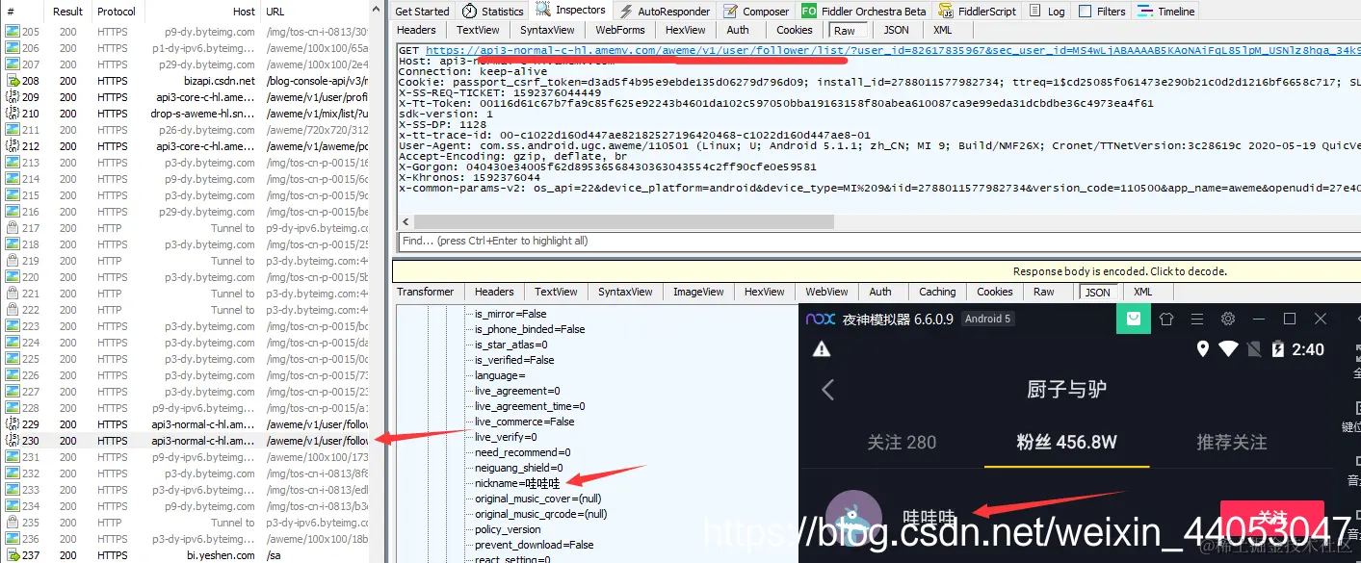Select the live_commerce=False JSON node
This screenshot has height=563, width=1361.
[x=524, y=422]
